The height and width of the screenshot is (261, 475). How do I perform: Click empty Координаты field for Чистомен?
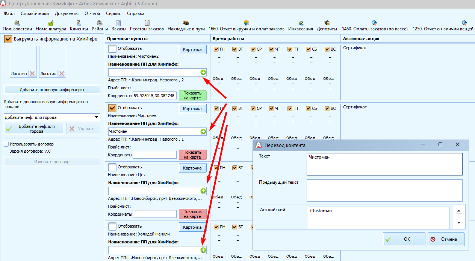[x=155, y=155]
